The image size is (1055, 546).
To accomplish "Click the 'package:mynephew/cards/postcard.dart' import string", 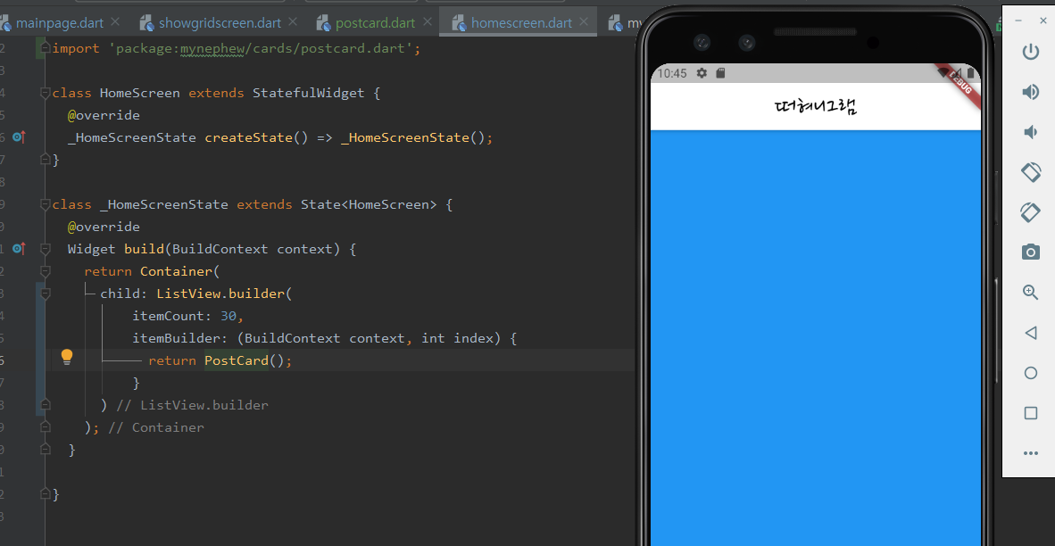I will pyautogui.click(x=261, y=48).
